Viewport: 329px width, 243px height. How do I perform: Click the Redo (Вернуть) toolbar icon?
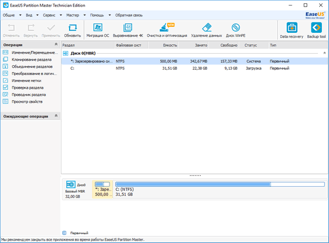(31, 28)
